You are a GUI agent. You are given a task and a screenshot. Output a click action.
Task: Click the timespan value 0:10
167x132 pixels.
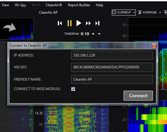(x=85, y=34)
